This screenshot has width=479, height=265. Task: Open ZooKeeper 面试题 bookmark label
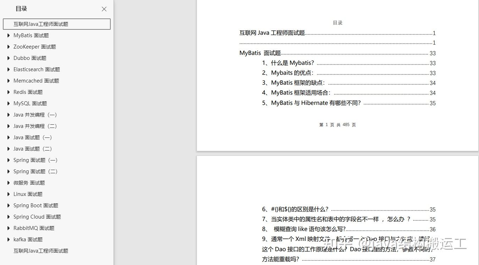pyautogui.click(x=35, y=47)
